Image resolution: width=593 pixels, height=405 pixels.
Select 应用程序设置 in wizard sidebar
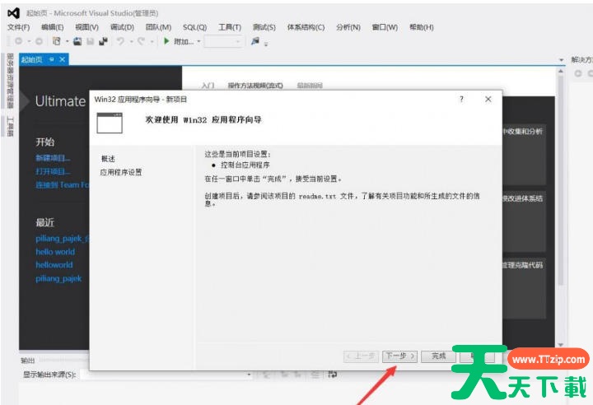[121, 172]
